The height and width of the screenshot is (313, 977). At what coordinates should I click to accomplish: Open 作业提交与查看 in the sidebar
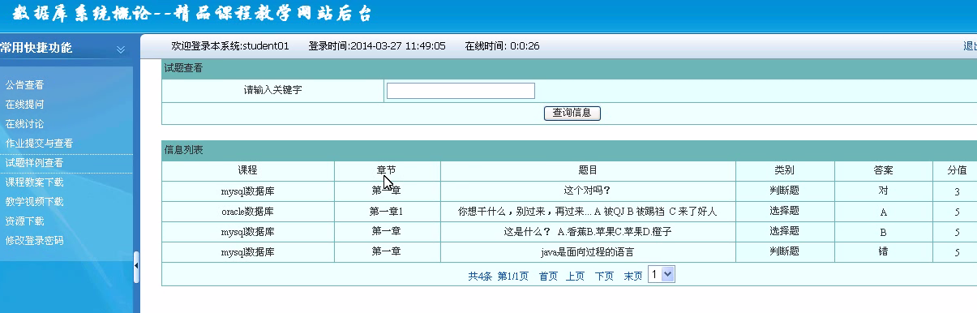tap(39, 143)
